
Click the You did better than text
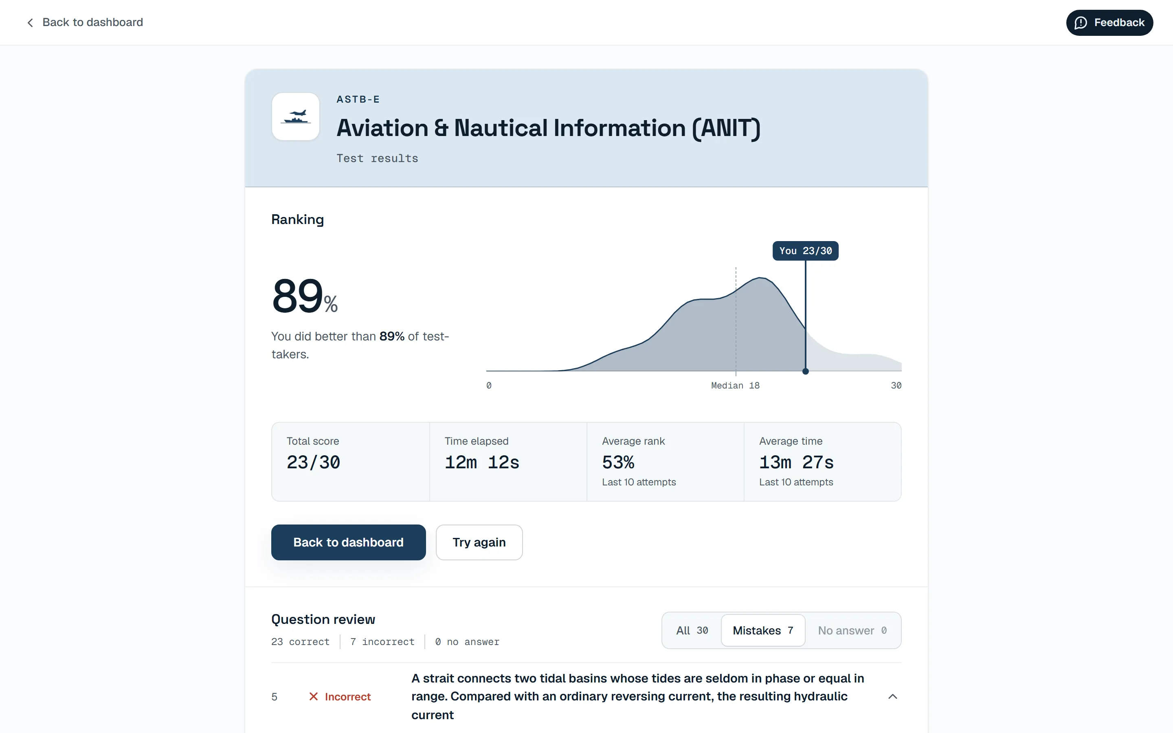tap(360, 345)
